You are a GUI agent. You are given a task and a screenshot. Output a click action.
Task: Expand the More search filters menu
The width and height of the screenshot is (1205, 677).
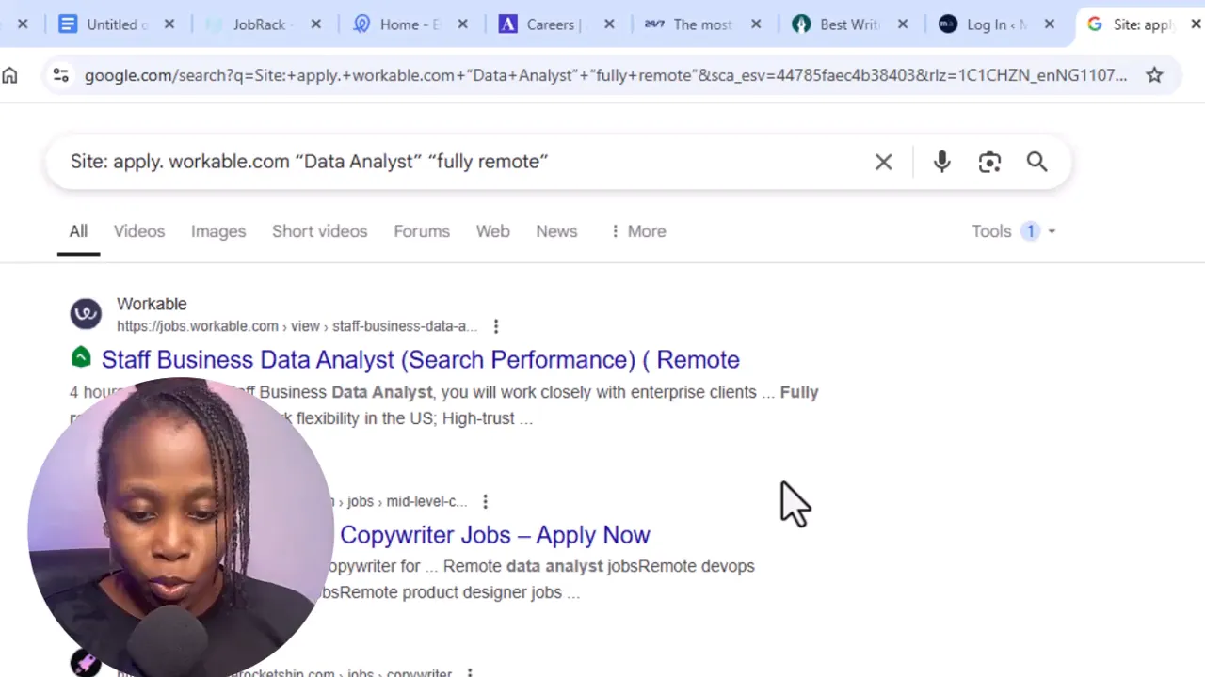[x=637, y=231]
